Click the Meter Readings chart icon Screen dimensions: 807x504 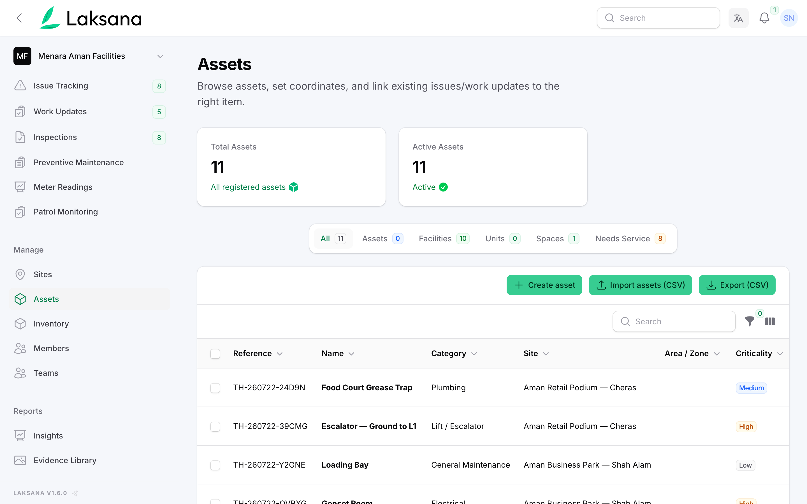(20, 187)
